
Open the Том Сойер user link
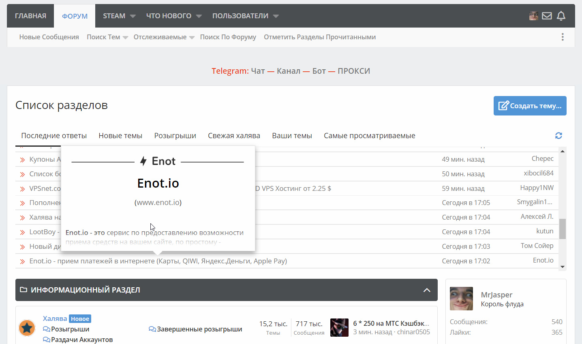pyautogui.click(x=537, y=246)
